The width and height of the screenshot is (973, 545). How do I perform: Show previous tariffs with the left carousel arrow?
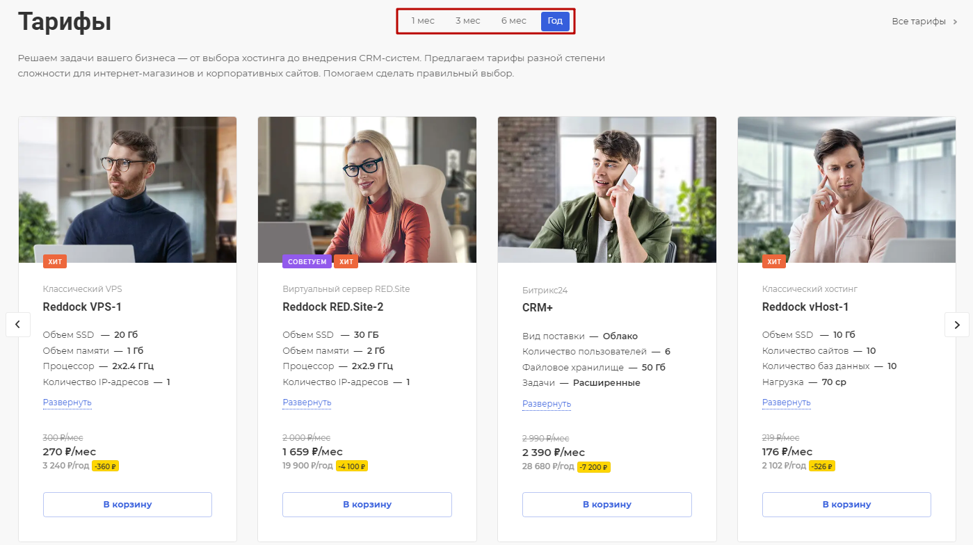click(x=18, y=325)
